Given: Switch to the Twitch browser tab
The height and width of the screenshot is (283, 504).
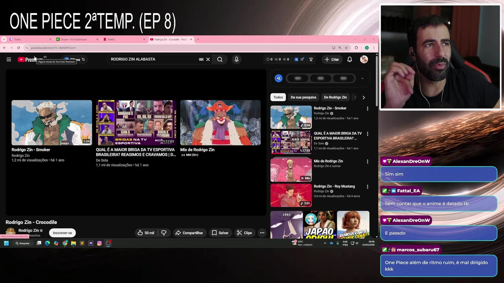Looking at the screenshot, I should tap(31, 39).
